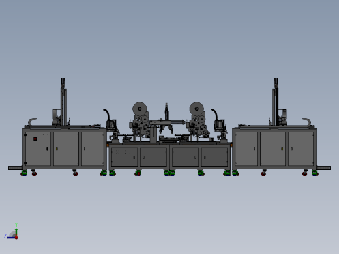This screenshot has width=339, height=254.
Task: Select the red button on the left cabinet door
Action: click(x=35, y=139)
